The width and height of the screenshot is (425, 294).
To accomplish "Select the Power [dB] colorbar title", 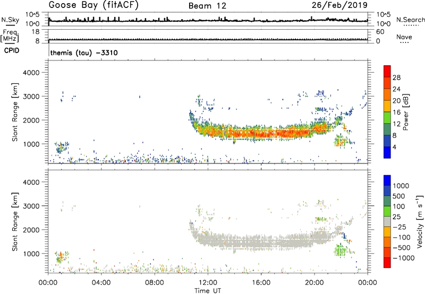I will pos(405,112).
